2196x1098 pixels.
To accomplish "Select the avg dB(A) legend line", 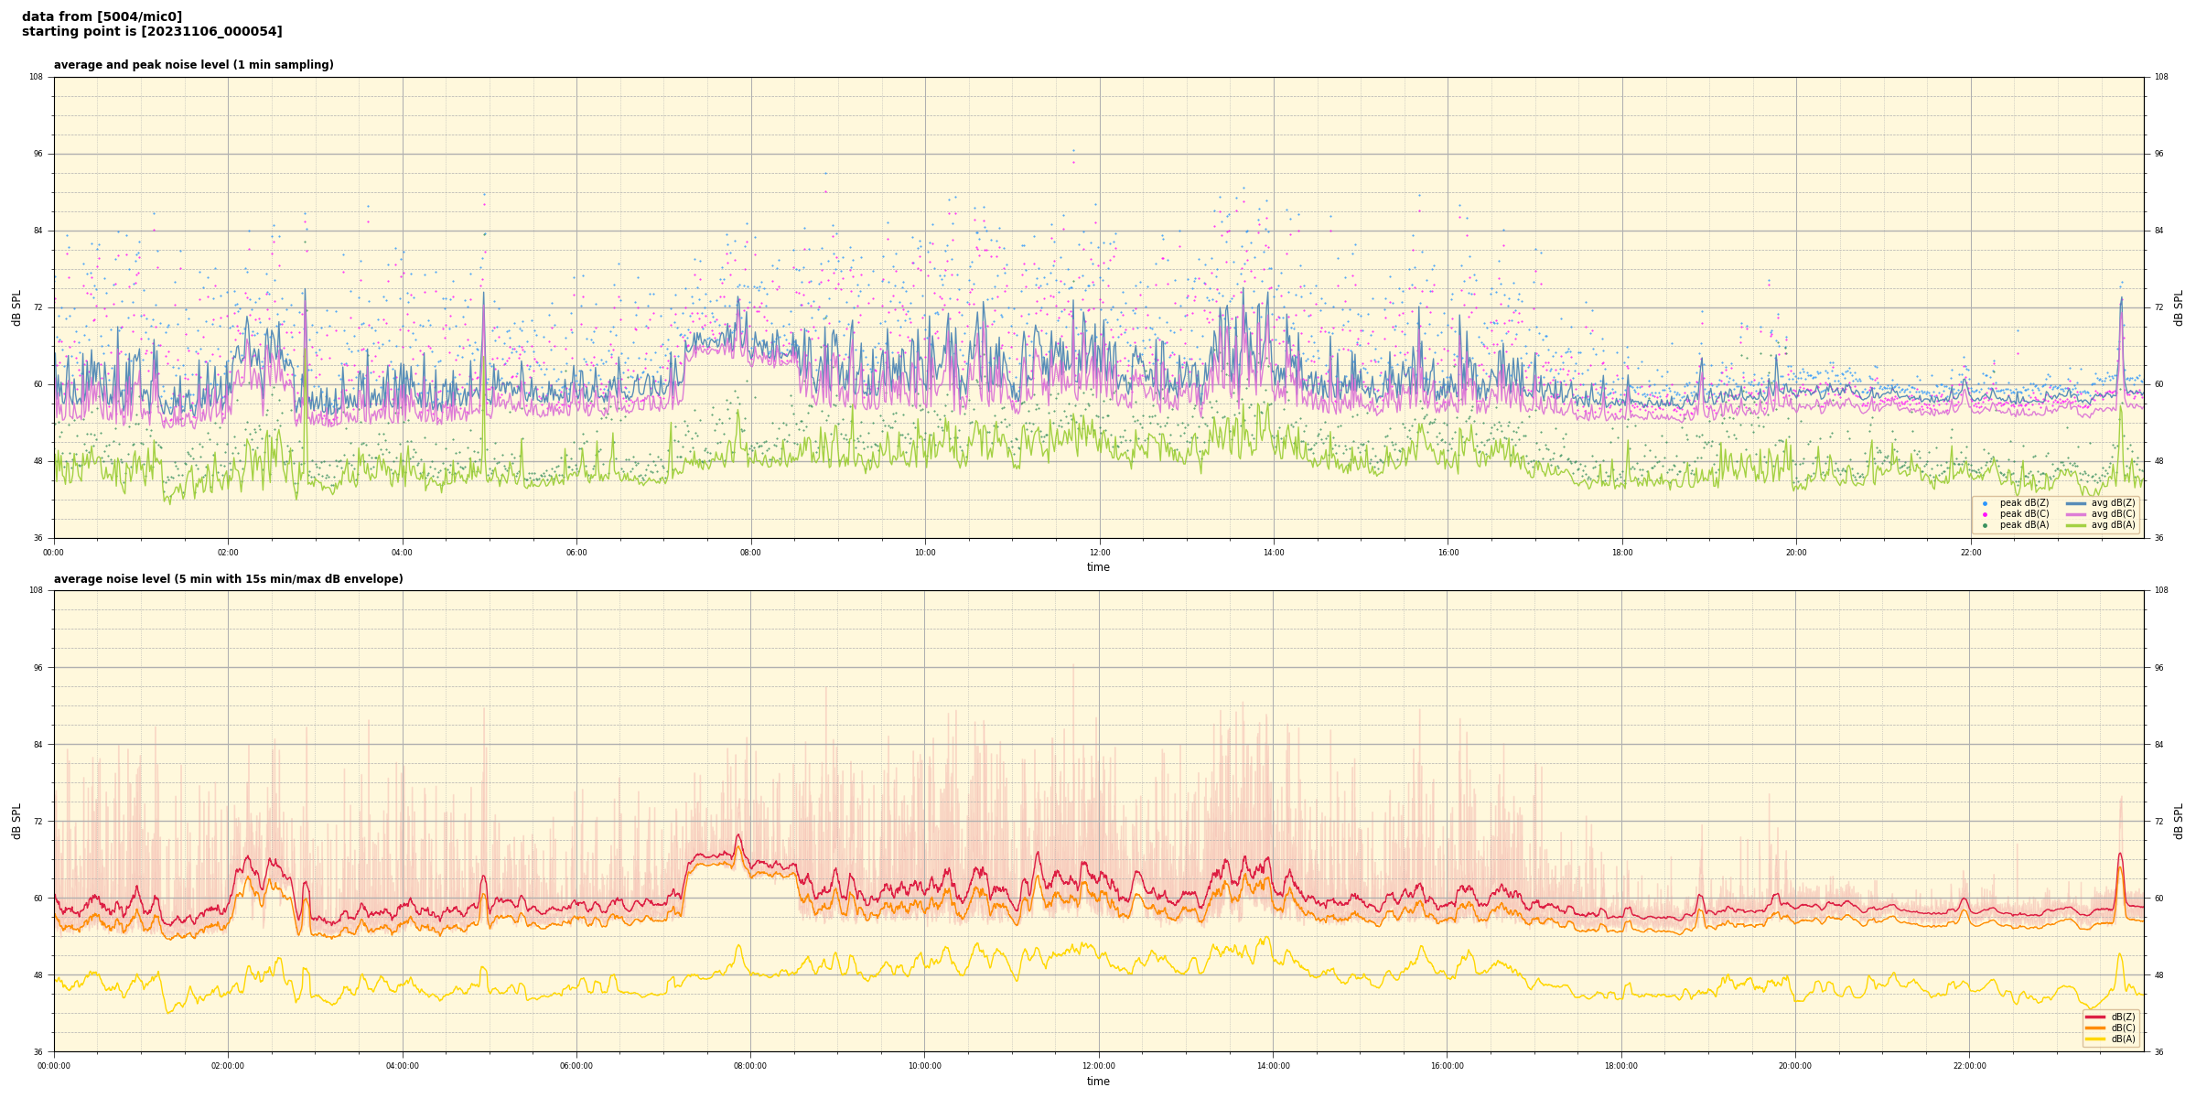I will coord(2076,525).
